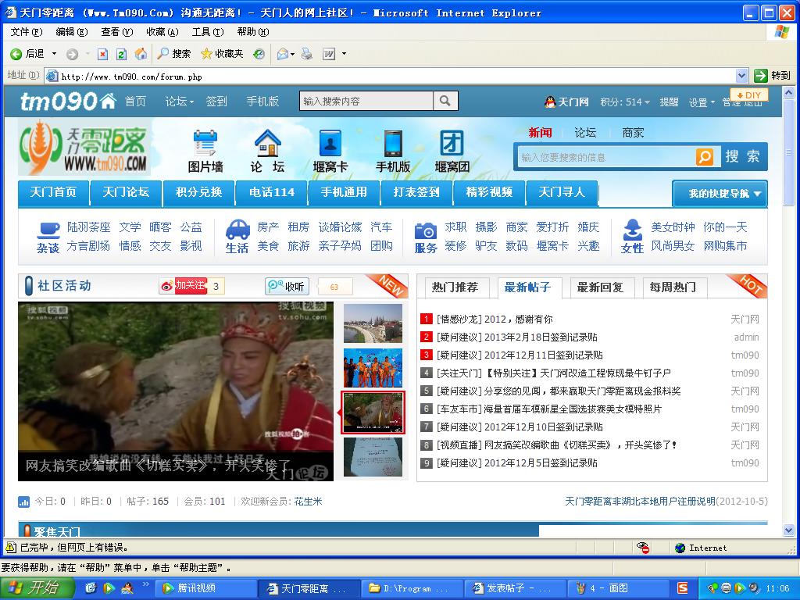
Task: Click the 服务 camera icon
Action: tap(426, 230)
